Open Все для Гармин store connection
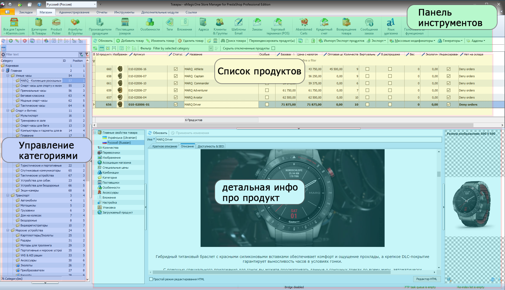Image resolution: width=505 pixels, height=290 pixels. pos(14,26)
